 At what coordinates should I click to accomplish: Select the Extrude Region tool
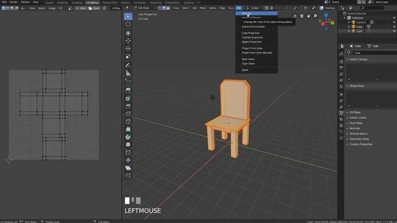coord(128,90)
